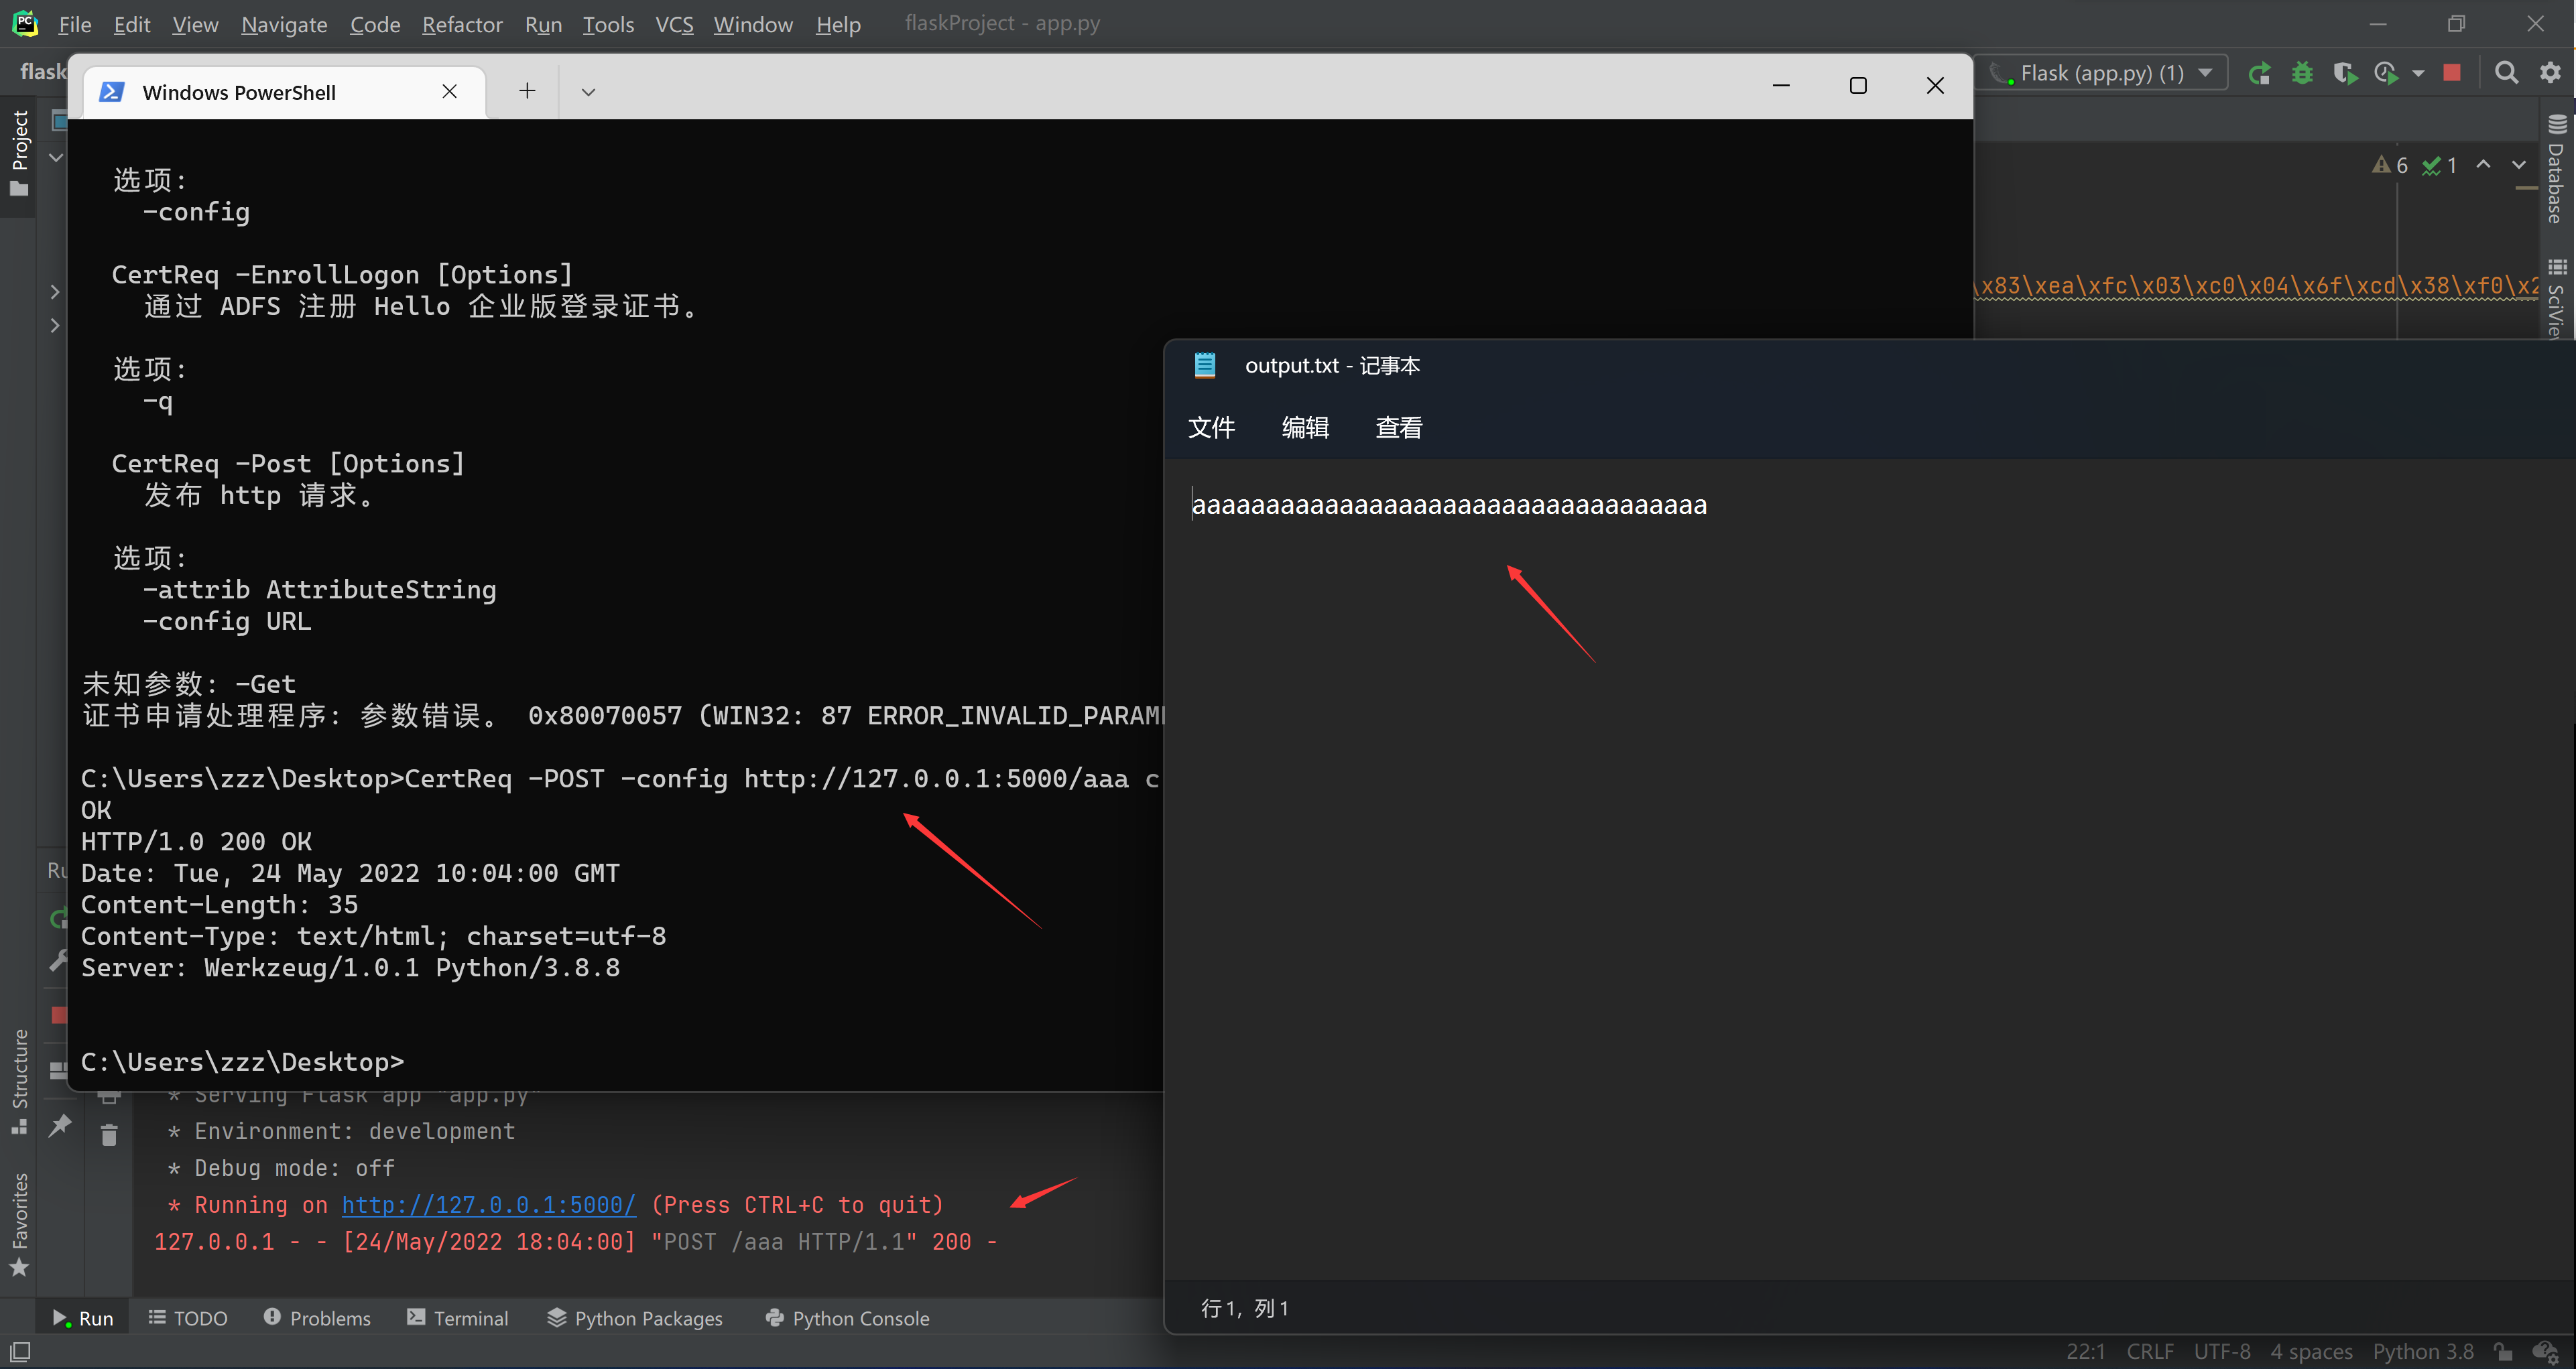Click the Notepad output.txt window icon
Image resolution: width=2576 pixels, height=1369 pixels.
click(x=1205, y=365)
